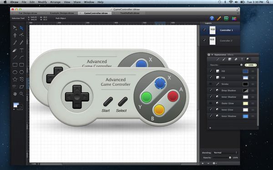This screenshot has width=273, height=170.
Task: Uncheck Inner Shadow with white swatch
Action: click(x=211, y=97)
